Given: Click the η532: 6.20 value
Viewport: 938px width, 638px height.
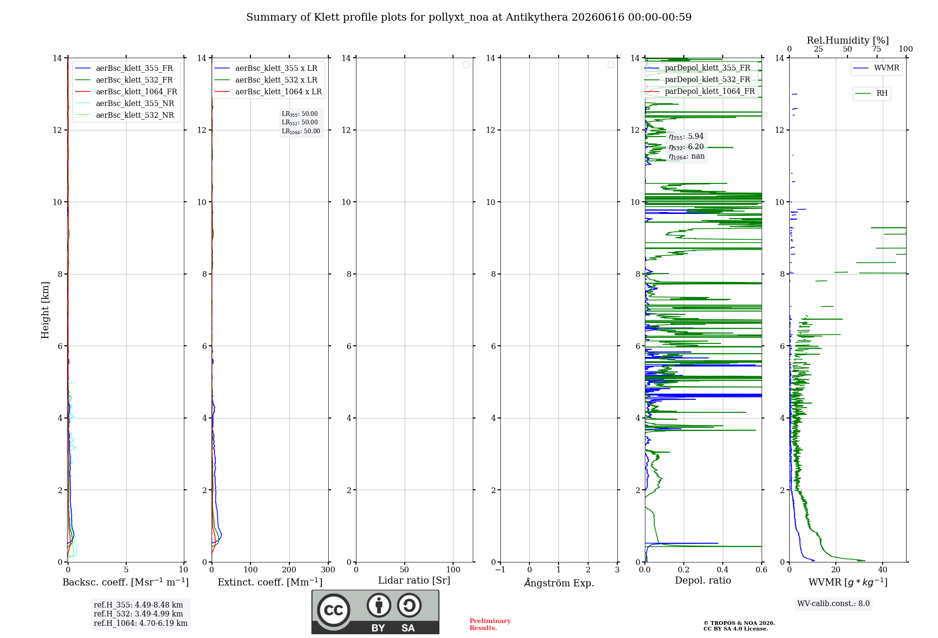Looking at the screenshot, I should click(686, 147).
